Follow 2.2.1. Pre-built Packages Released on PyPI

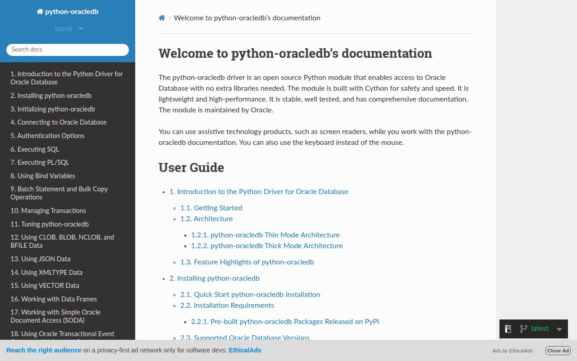click(x=285, y=322)
